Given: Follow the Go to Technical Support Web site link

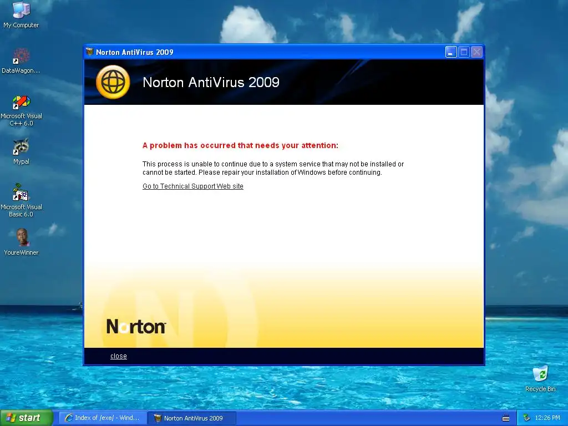Looking at the screenshot, I should (192, 186).
